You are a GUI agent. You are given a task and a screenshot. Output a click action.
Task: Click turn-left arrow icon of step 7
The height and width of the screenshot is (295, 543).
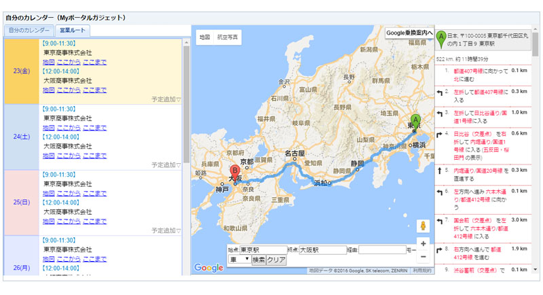439,221
